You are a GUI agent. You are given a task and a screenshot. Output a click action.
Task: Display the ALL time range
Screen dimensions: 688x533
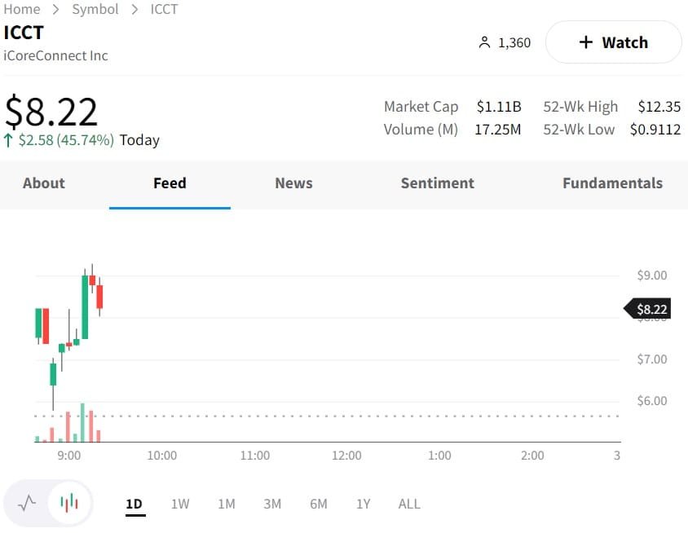409,504
